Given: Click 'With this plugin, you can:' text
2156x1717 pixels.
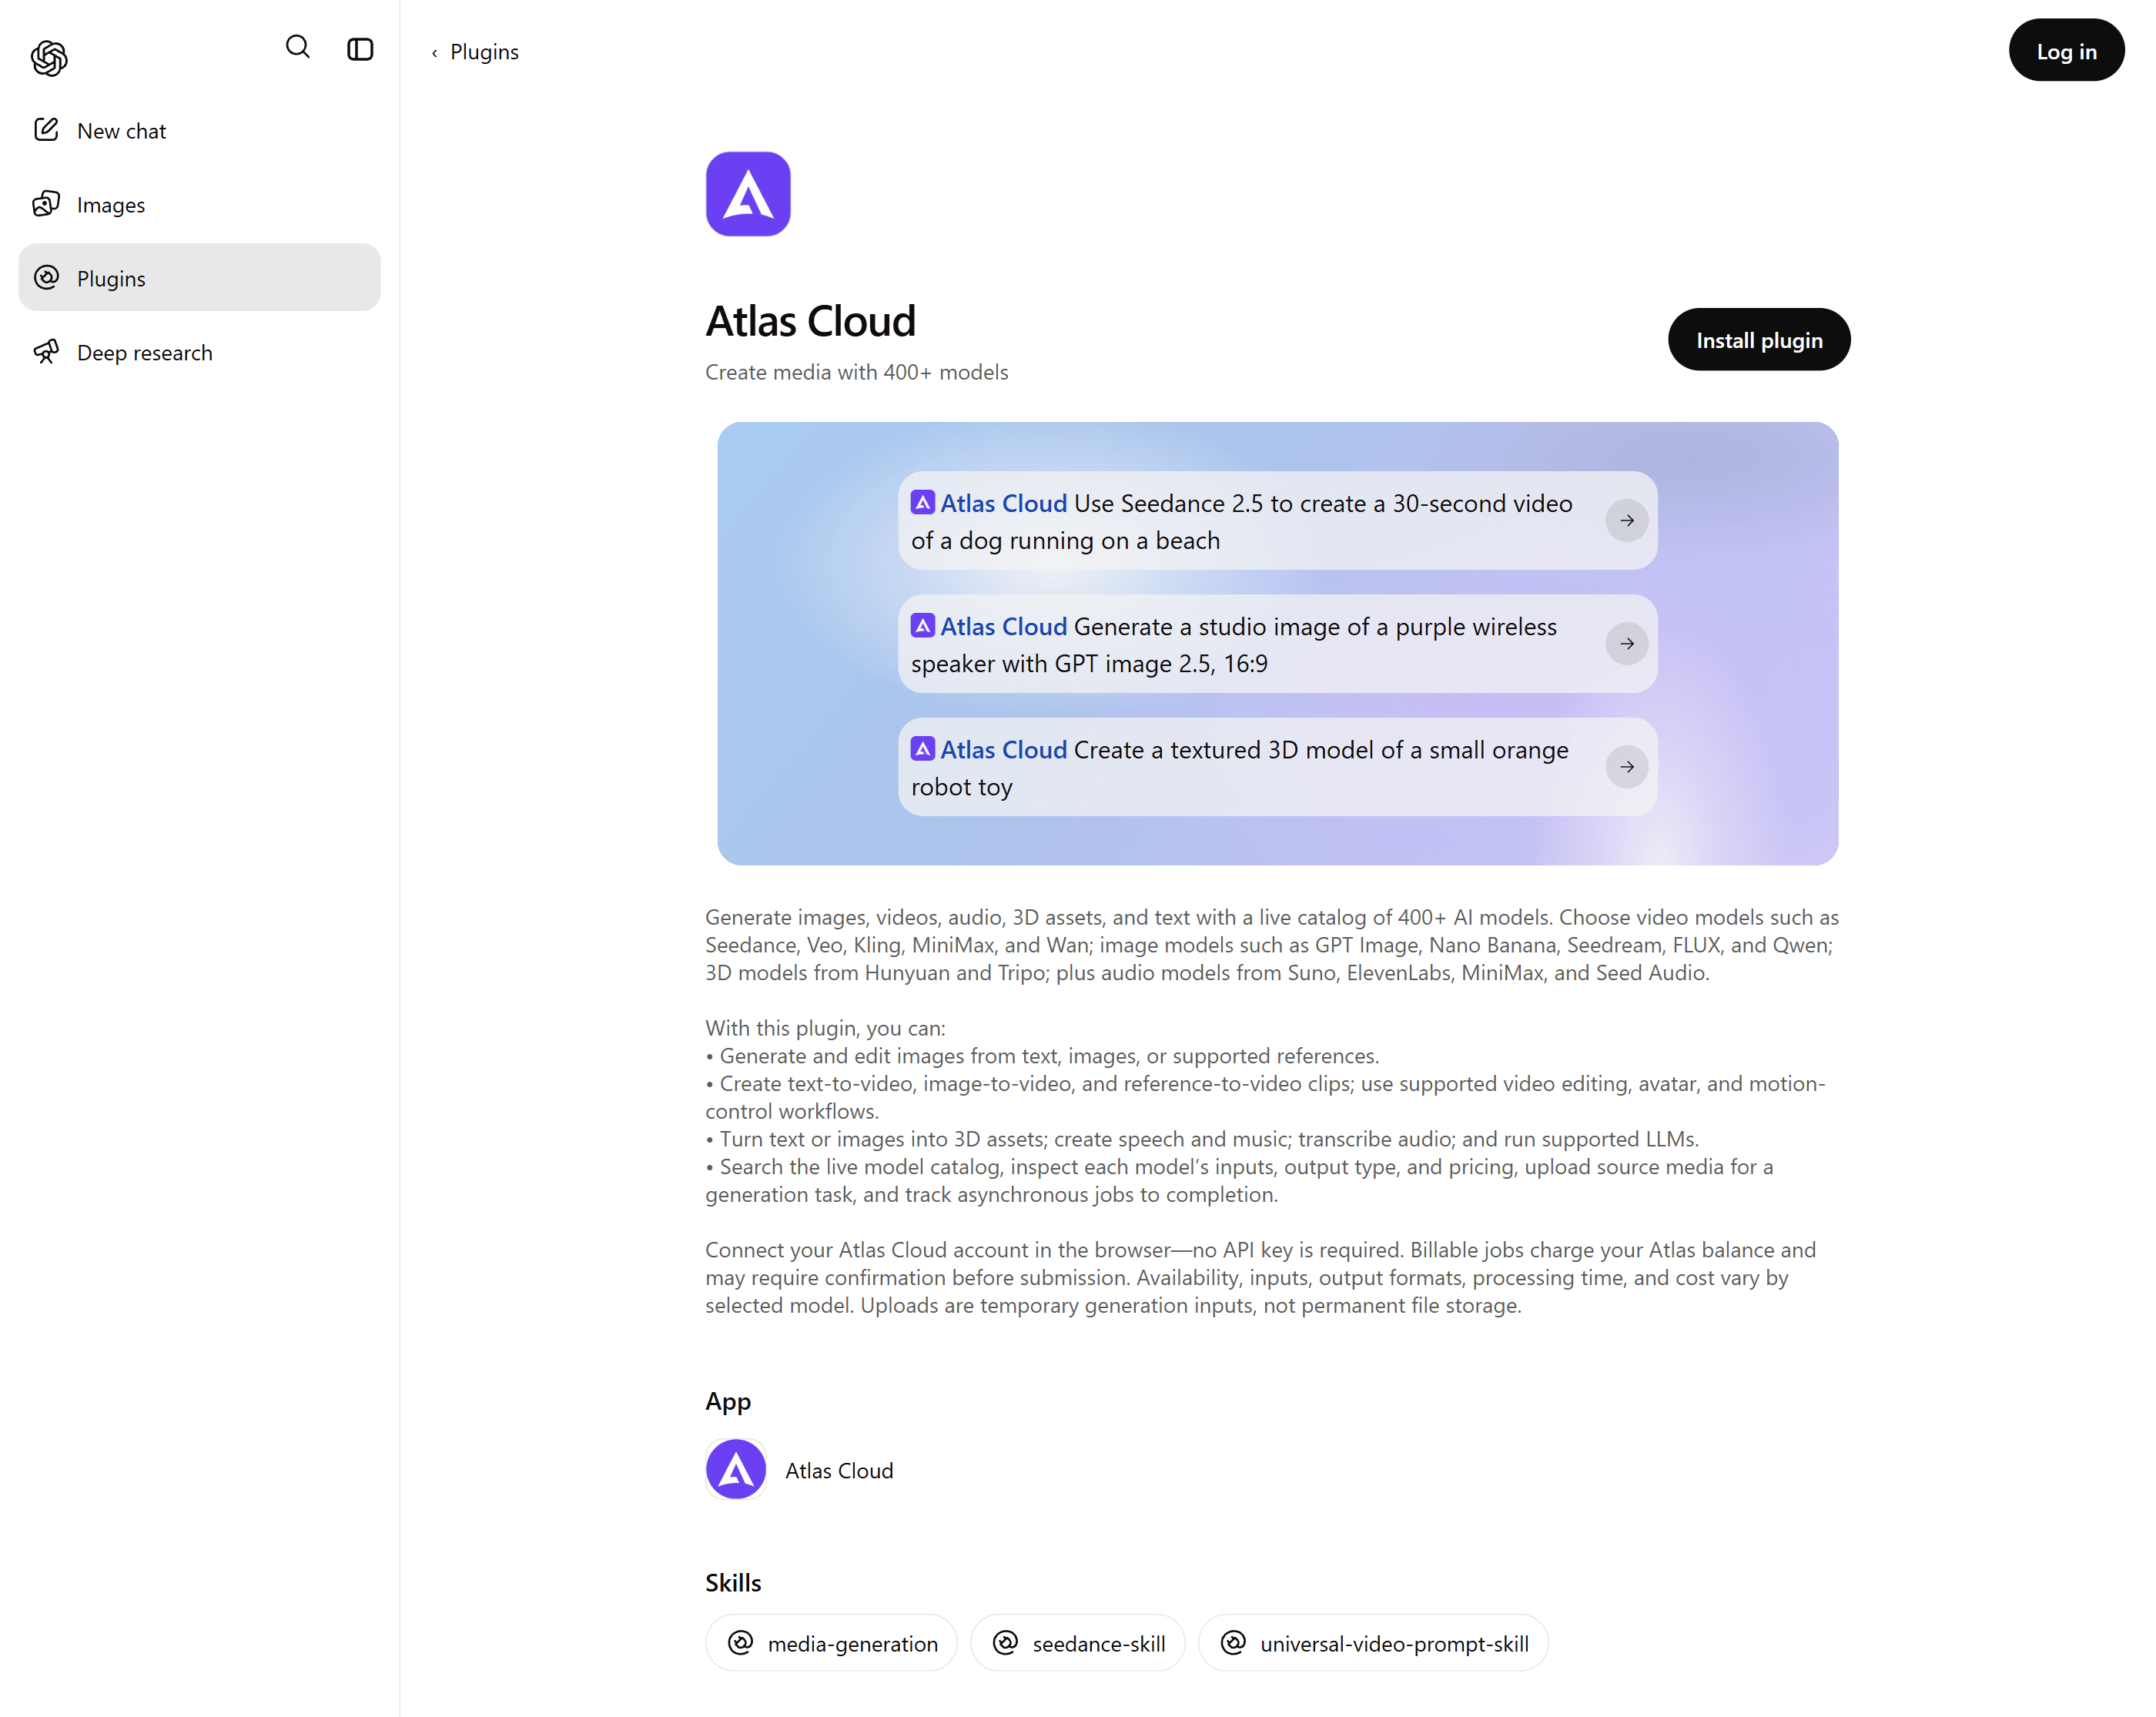Looking at the screenshot, I should coord(825,1027).
